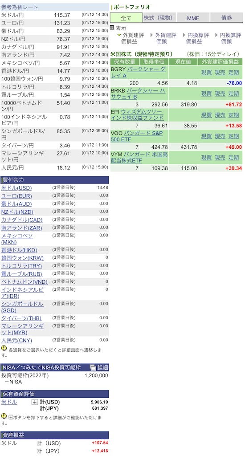Select 円換算評価額 display option
The width and height of the screenshot is (245, 456).
[x=230, y=38]
